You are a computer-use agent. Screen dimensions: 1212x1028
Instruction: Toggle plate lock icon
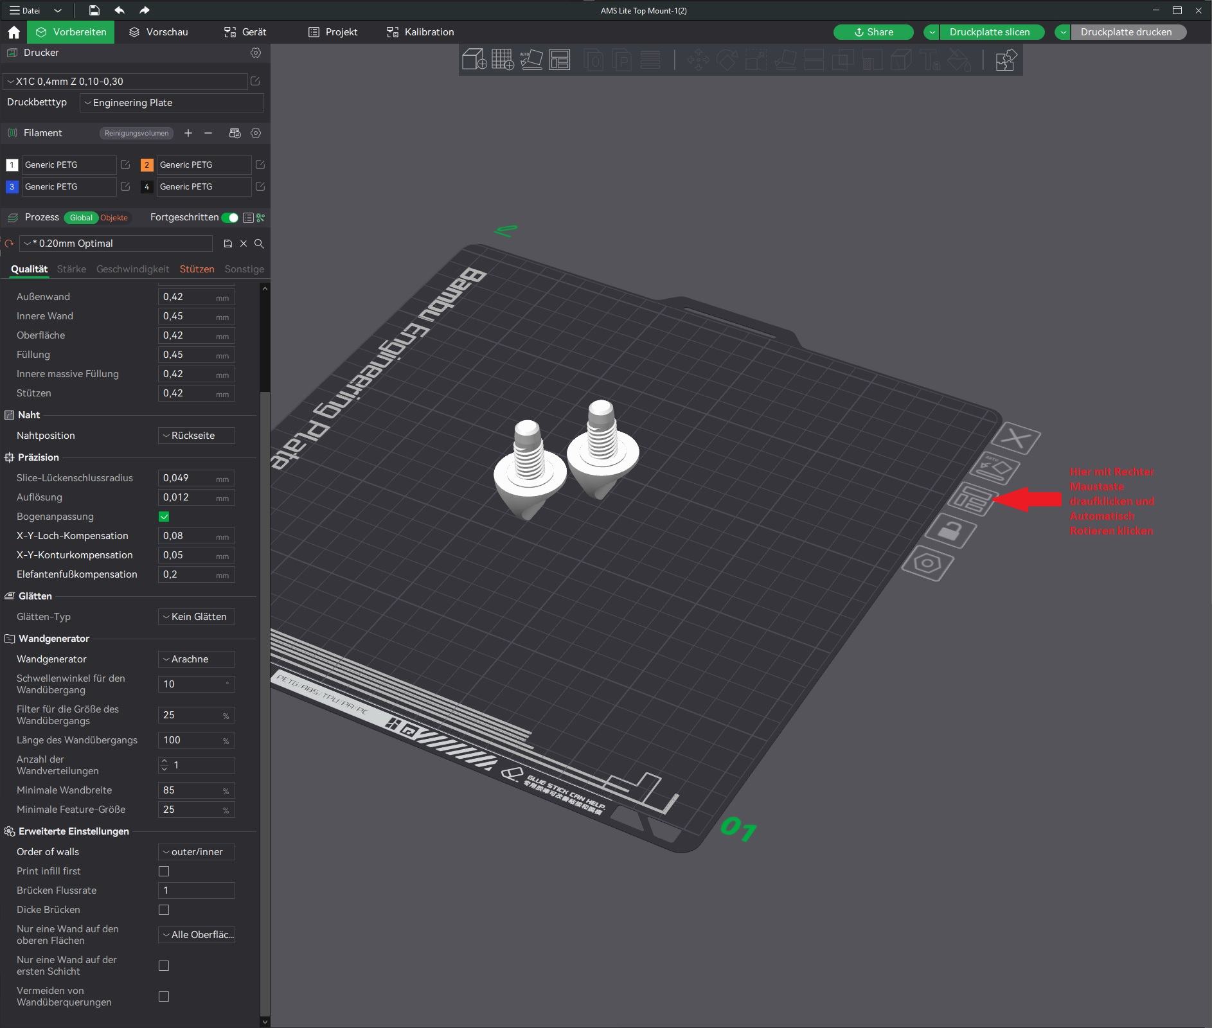coord(951,531)
